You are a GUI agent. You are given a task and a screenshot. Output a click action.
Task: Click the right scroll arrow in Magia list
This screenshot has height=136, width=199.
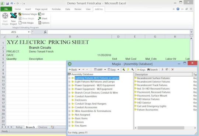click(x=195, y=128)
